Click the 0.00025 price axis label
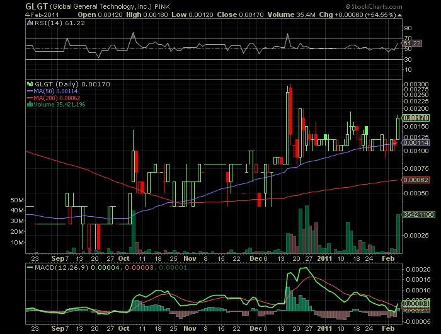This screenshot has width=441, height=334. (416, 235)
